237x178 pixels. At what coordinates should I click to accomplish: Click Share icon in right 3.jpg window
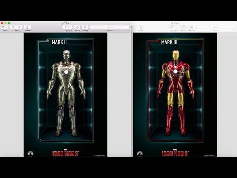(141, 27)
